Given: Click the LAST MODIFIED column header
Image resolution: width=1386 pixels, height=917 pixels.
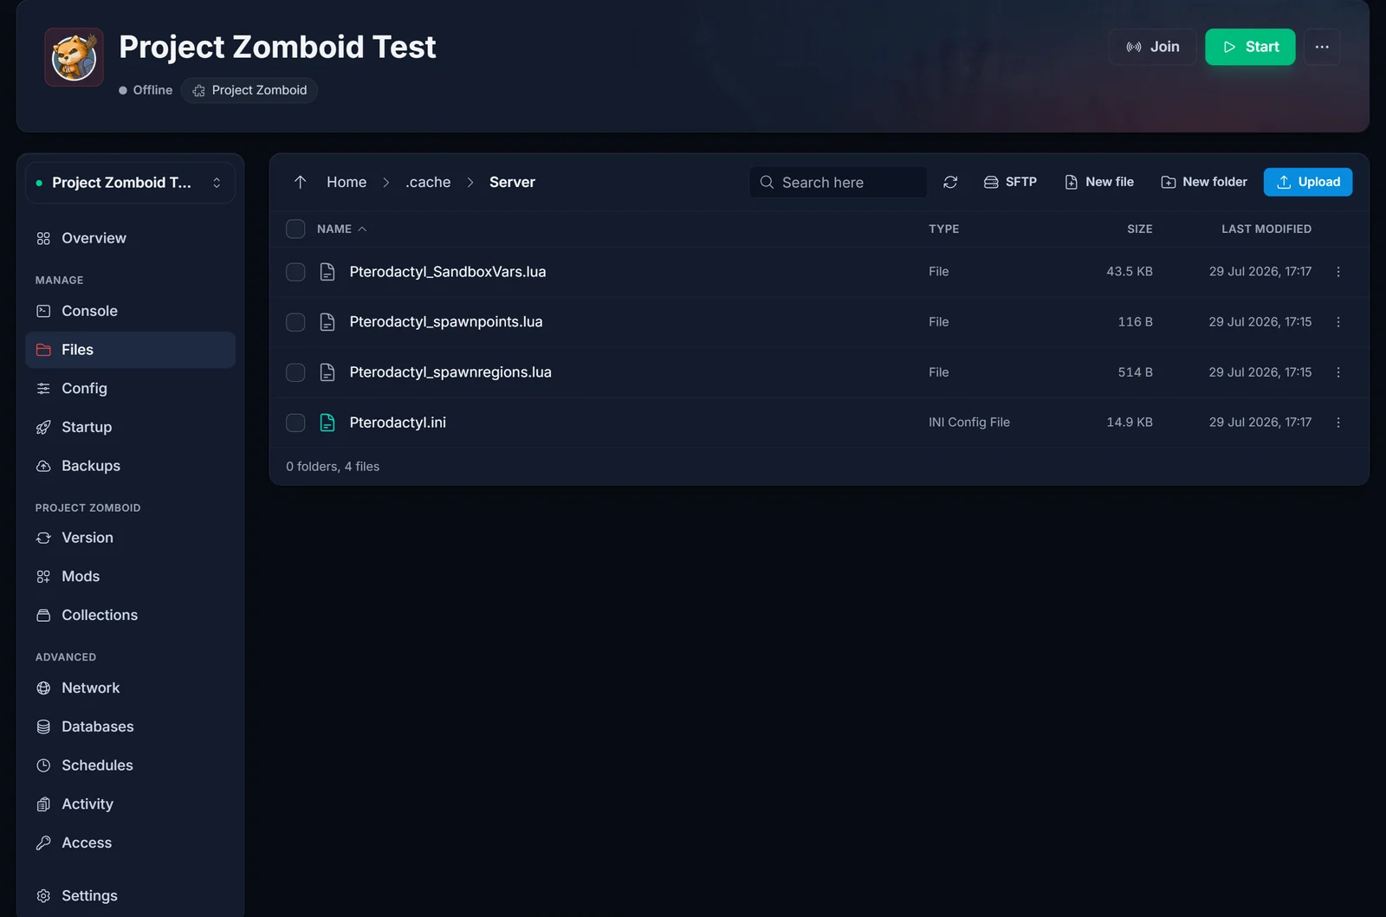Looking at the screenshot, I should 1266,229.
